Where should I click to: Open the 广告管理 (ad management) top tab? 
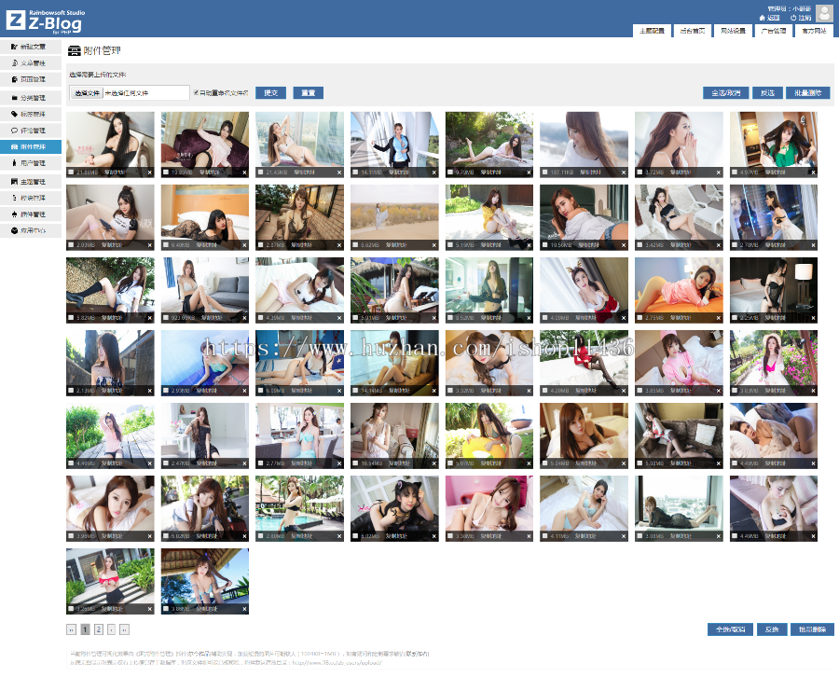click(773, 31)
